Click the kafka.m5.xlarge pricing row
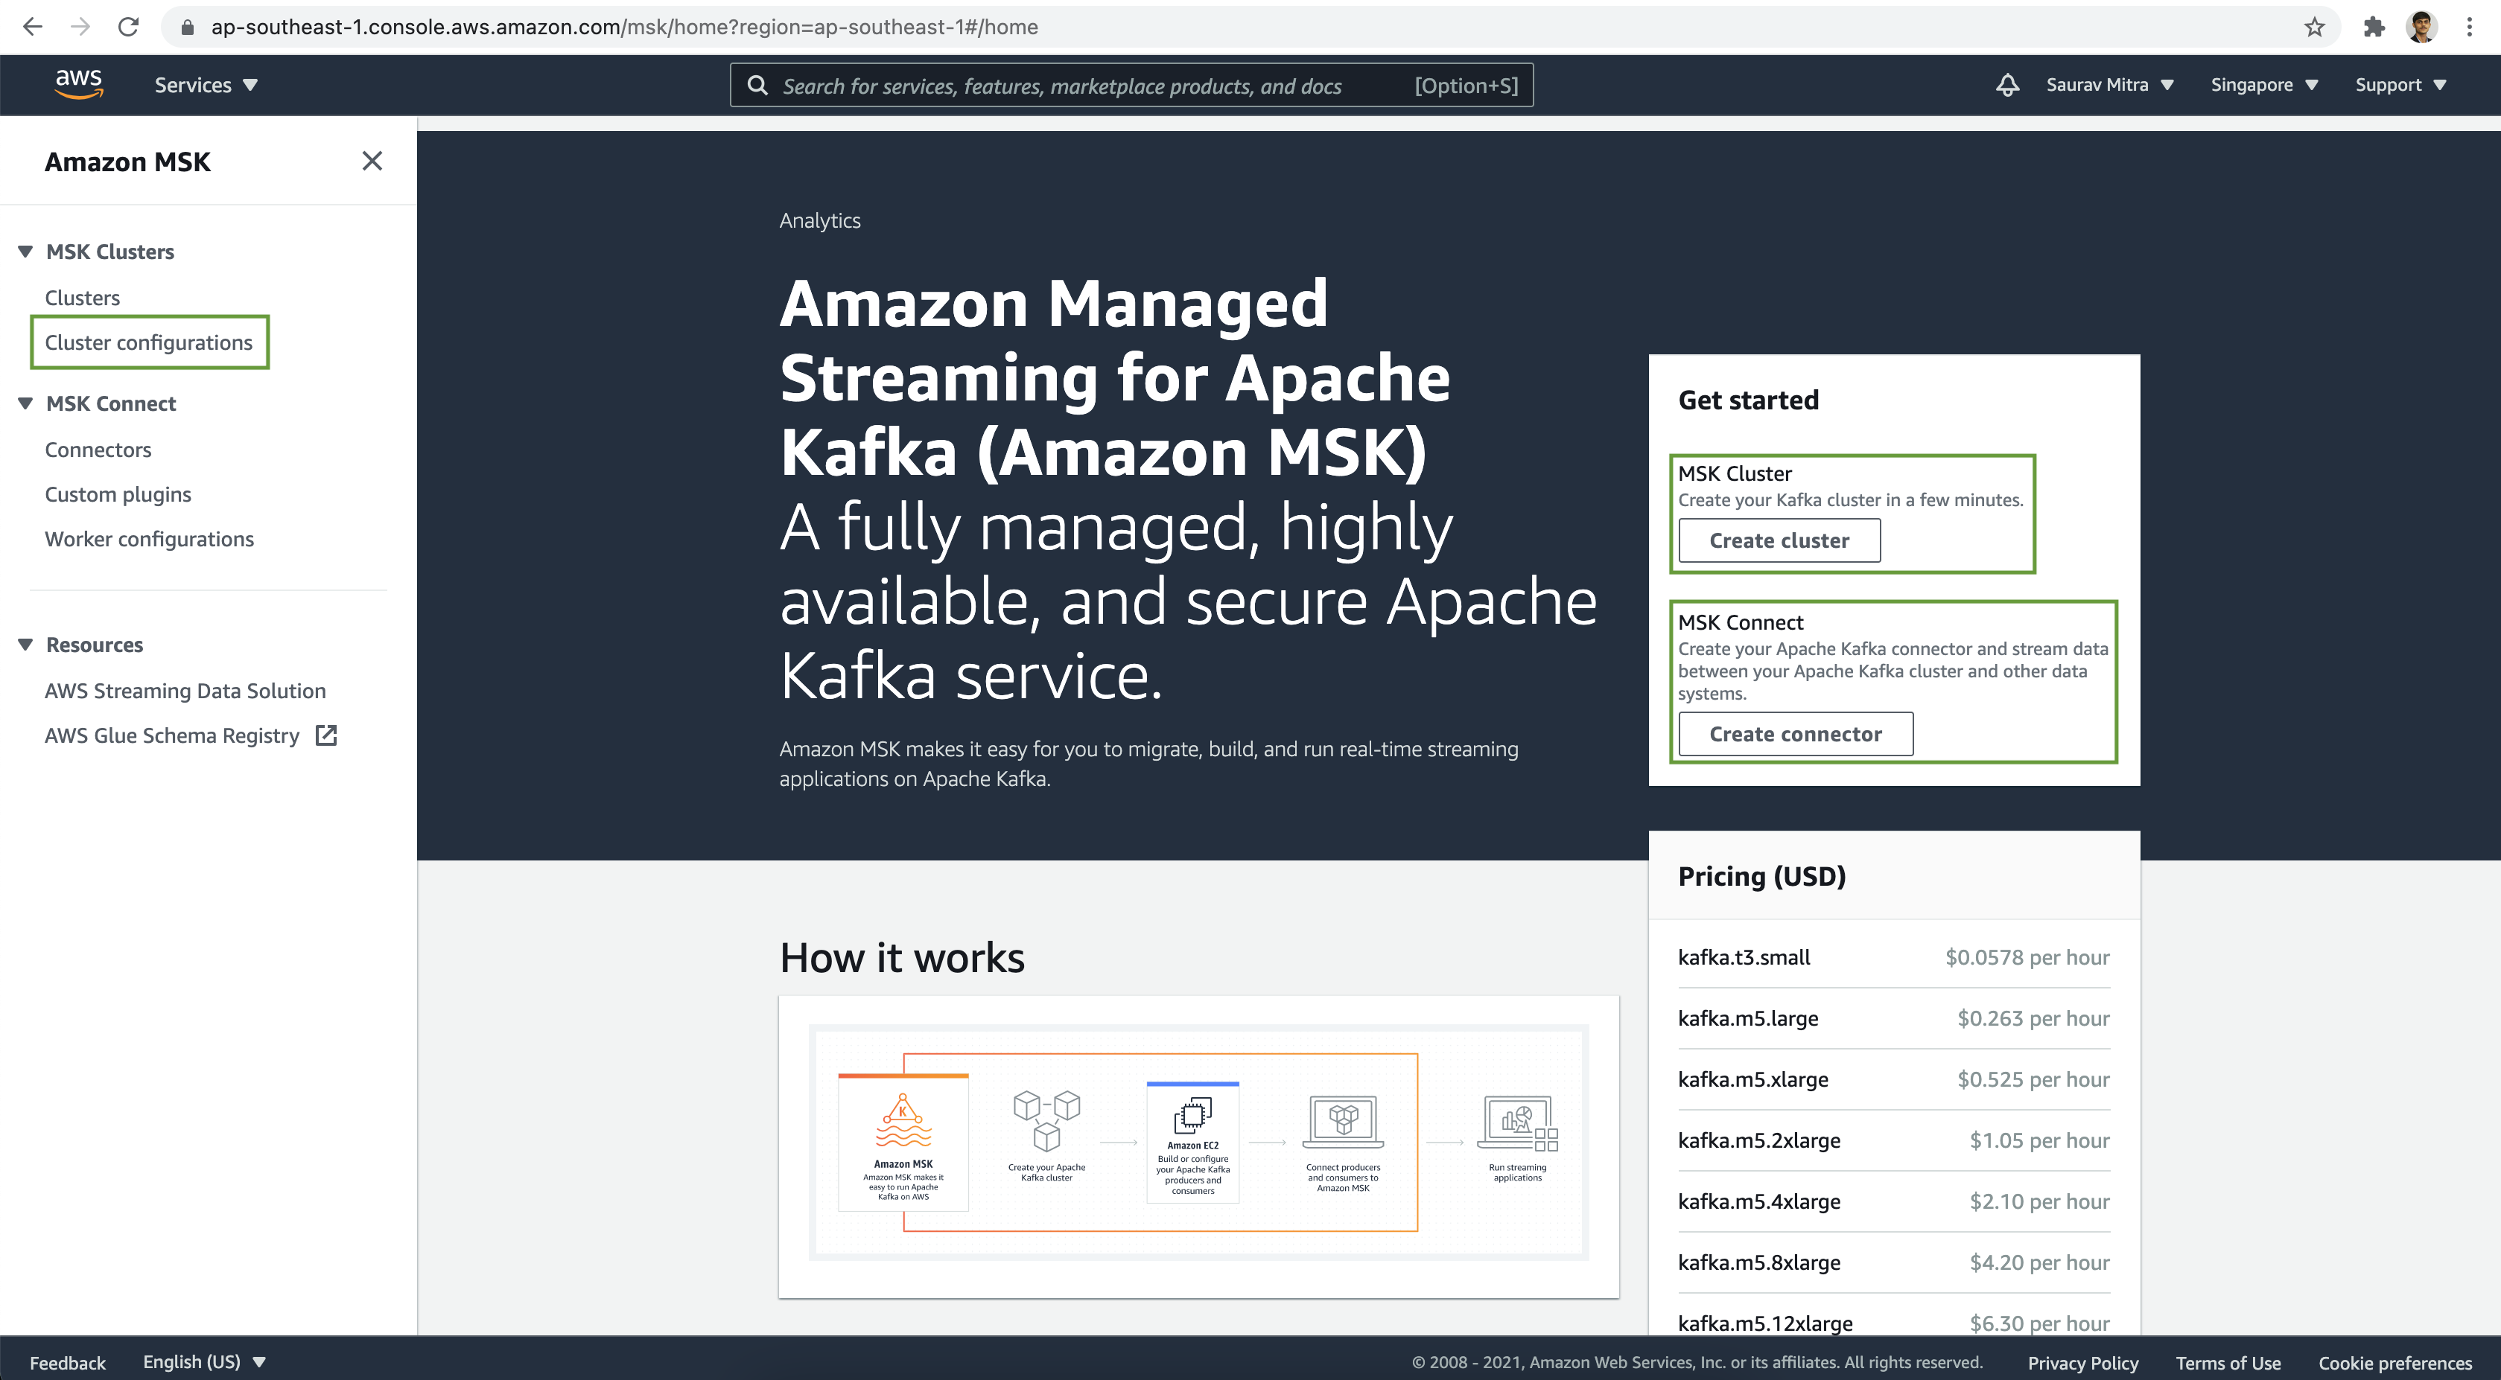Viewport: 2501px width, 1380px height. (1893, 1079)
